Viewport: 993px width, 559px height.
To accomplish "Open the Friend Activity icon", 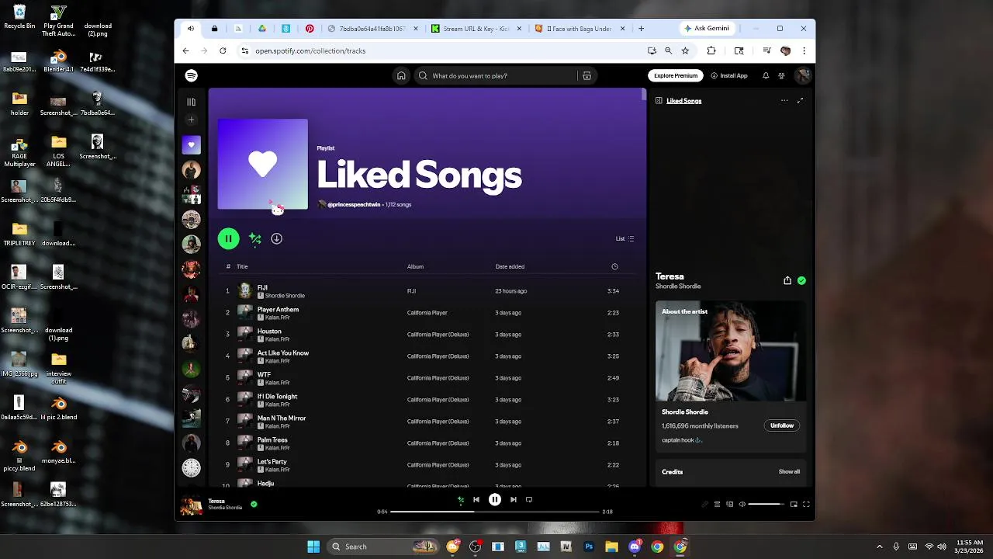I will pyautogui.click(x=781, y=75).
